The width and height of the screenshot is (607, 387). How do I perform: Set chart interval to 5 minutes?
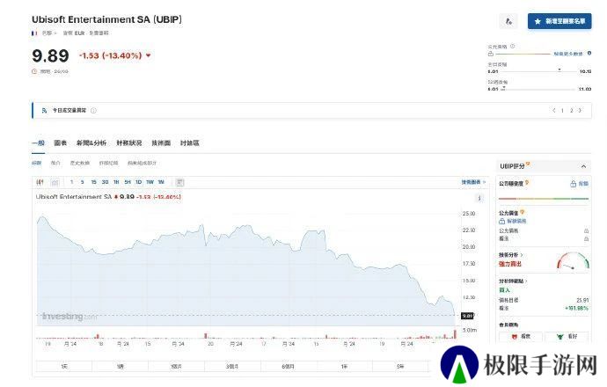point(82,182)
